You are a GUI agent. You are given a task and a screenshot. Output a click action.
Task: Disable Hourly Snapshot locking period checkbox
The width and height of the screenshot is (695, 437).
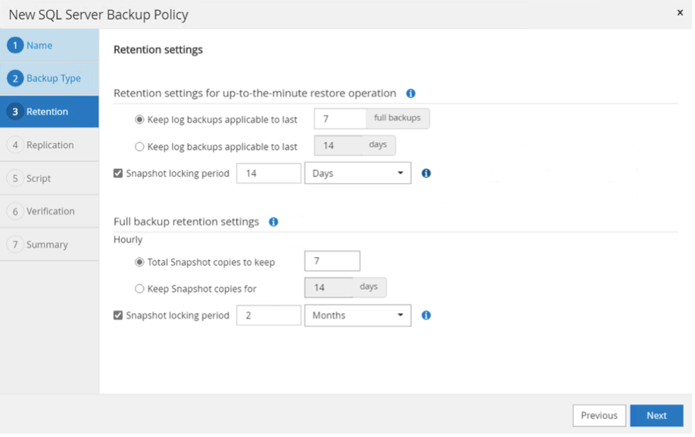click(x=118, y=315)
